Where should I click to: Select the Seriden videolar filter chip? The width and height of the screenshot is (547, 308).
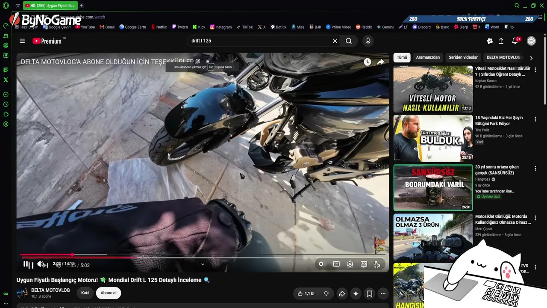point(463,57)
